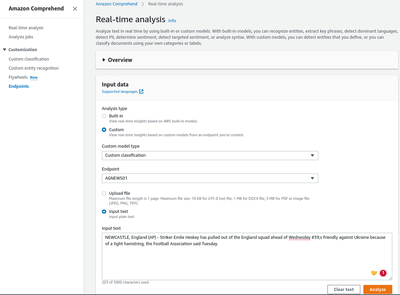Open Real-time analysis in sidebar
This screenshot has height=295, width=400.
click(26, 28)
